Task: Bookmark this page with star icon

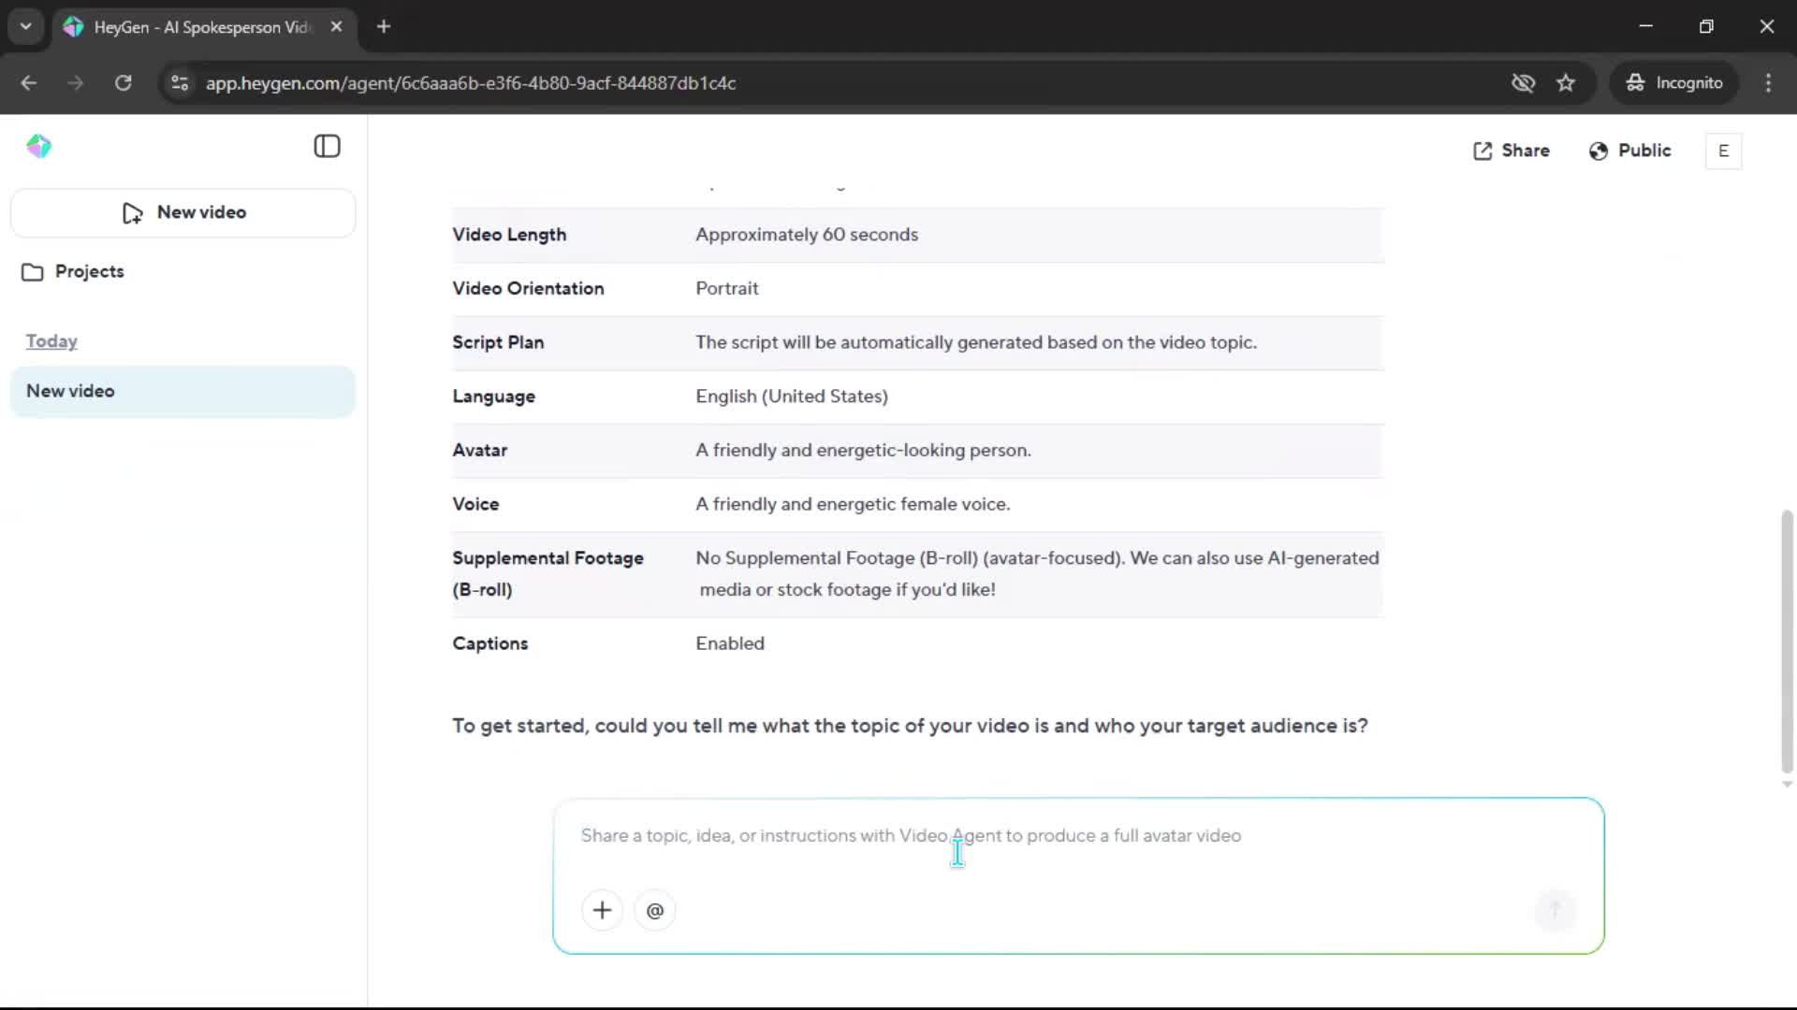Action: click(1566, 83)
